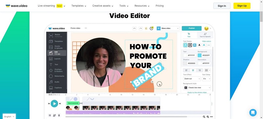
Task: Expand the Templates nav dropdown
Action: pyautogui.click(x=79, y=6)
